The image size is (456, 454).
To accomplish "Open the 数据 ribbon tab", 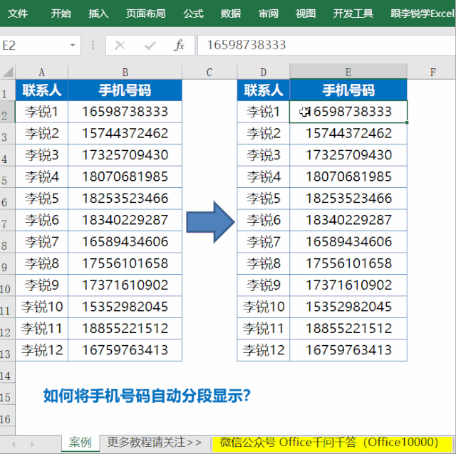I will pos(231,13).
